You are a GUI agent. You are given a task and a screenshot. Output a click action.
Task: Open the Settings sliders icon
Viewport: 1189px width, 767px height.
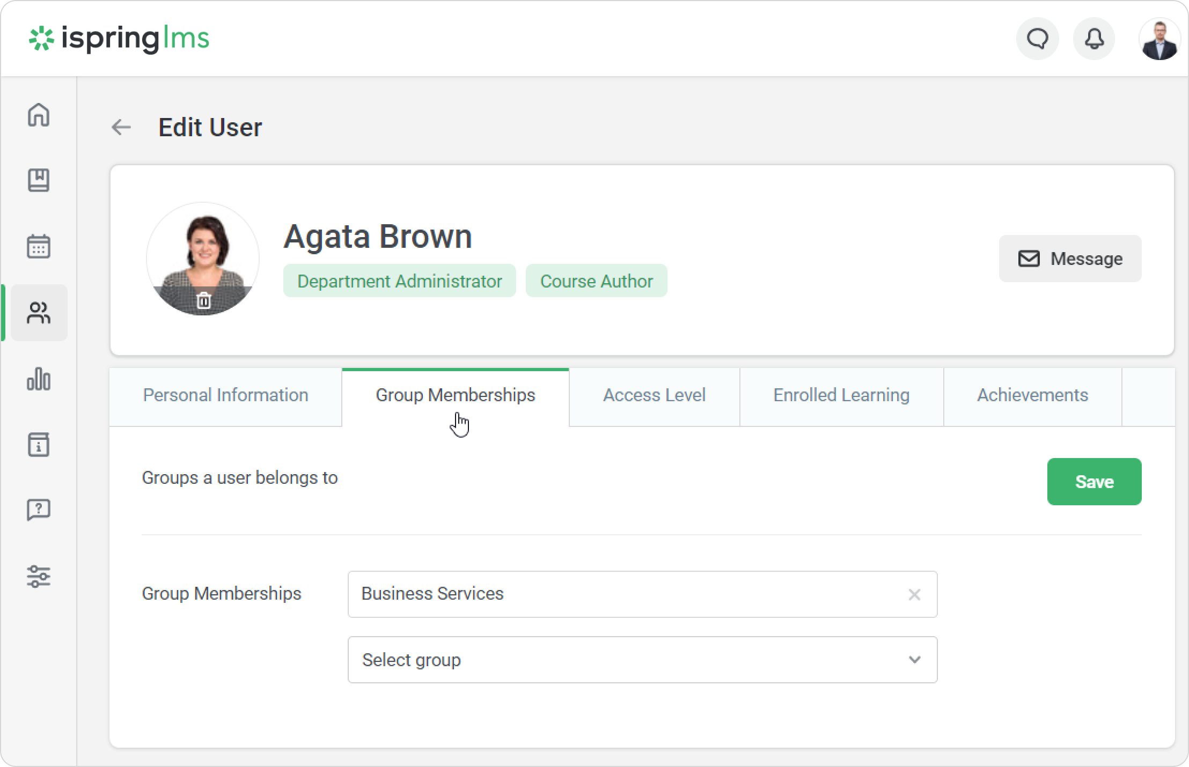[x=39, y=577]
